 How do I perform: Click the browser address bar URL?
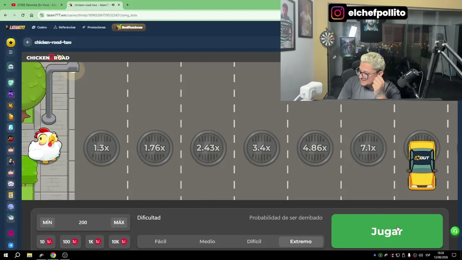pyautogui.click(x=92, y=15)
